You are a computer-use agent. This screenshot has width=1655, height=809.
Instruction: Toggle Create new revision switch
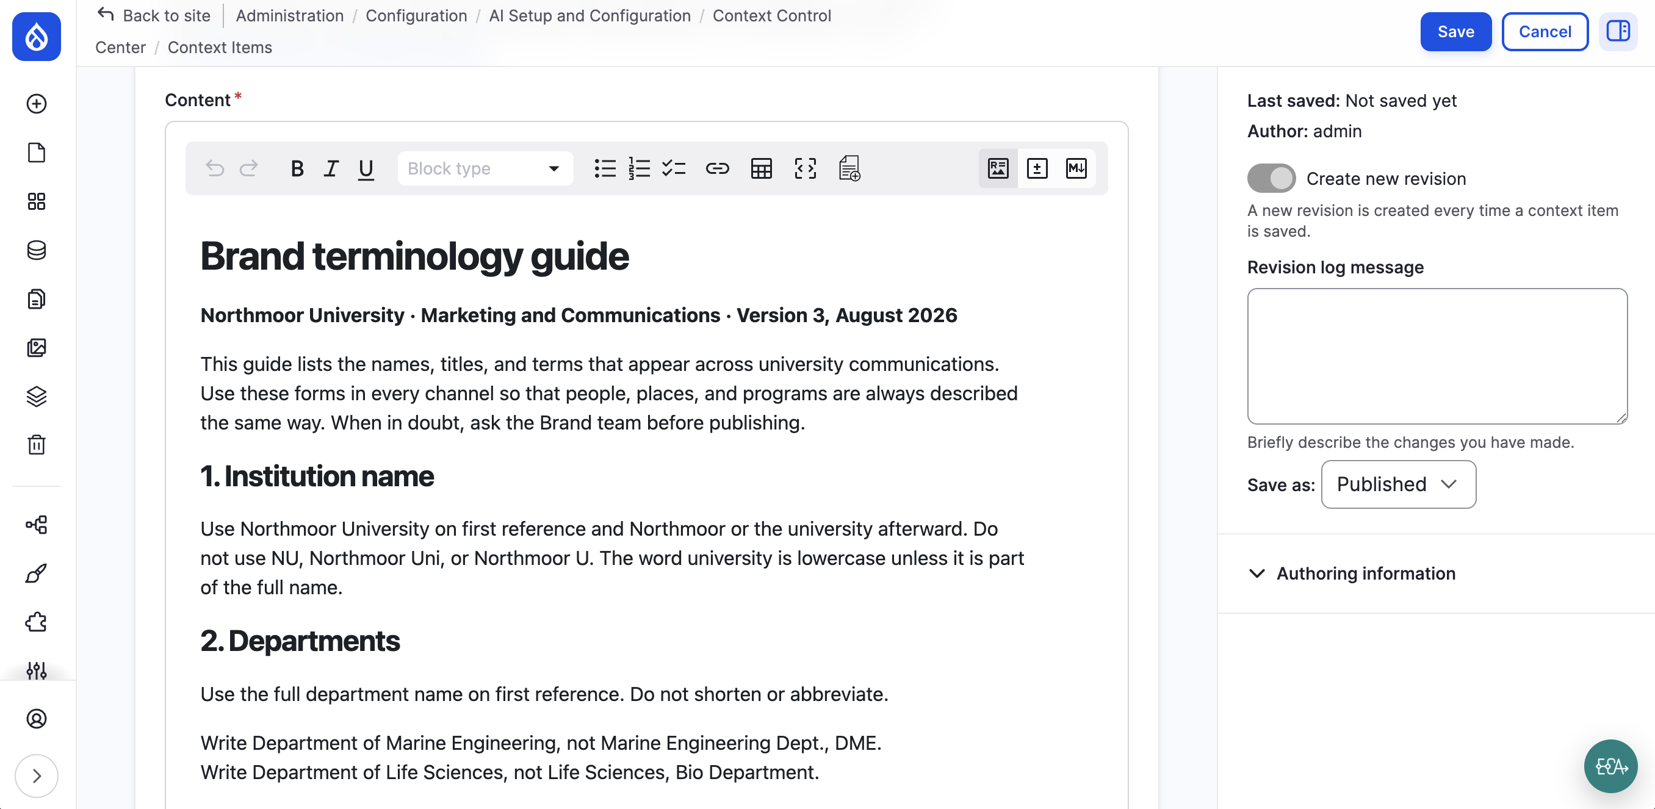1271,178
